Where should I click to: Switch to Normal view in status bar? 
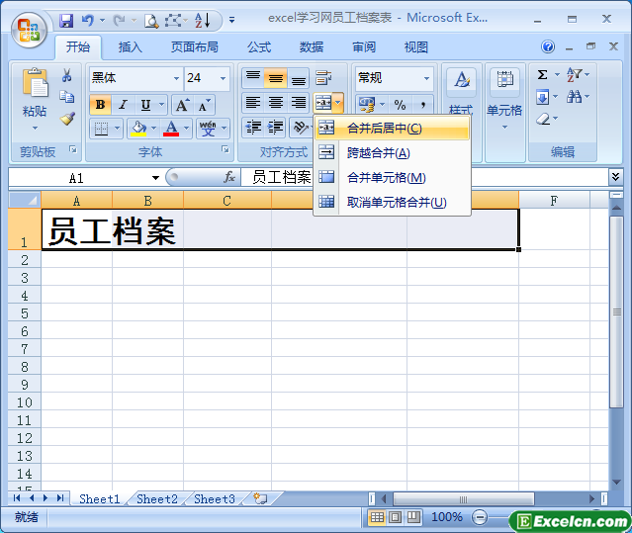377,517
